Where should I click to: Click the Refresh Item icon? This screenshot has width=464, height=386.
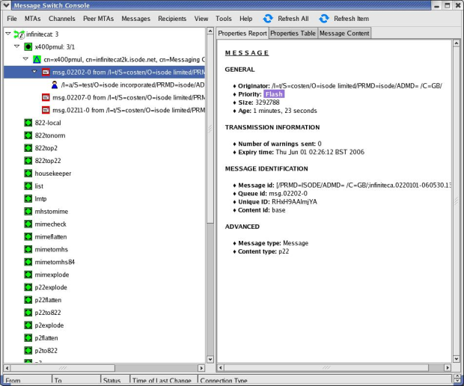(x=323, y=18)
